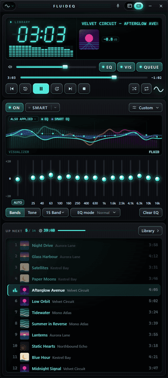Toggle the repeat icon
Image resolution: width=168 pixels, height=378 pixels.
[147, 89]
